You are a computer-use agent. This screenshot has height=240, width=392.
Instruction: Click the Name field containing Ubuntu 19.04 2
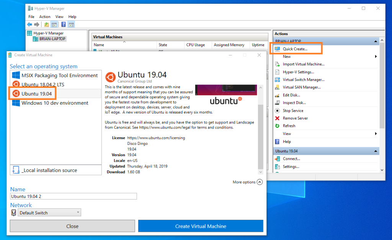tap(73, 196)
